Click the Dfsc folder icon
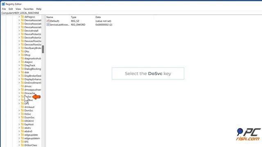 (23, 51)
